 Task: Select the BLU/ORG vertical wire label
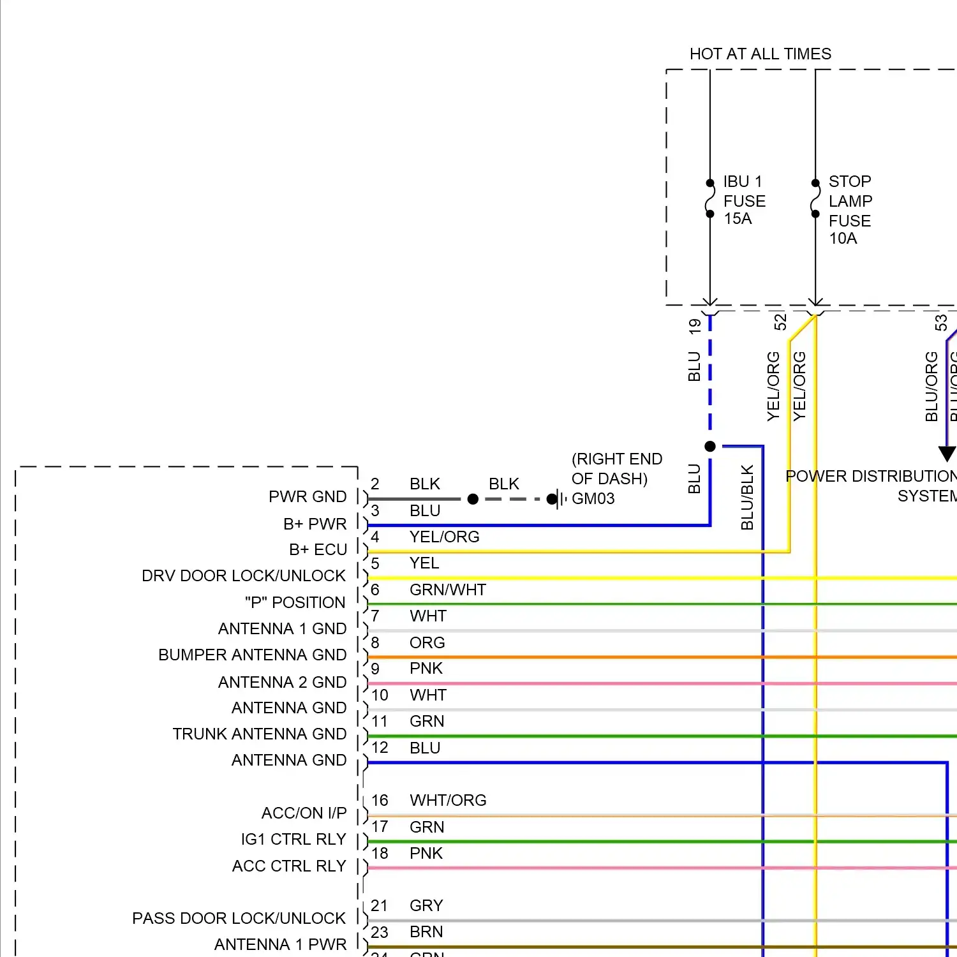click(931, 387)
